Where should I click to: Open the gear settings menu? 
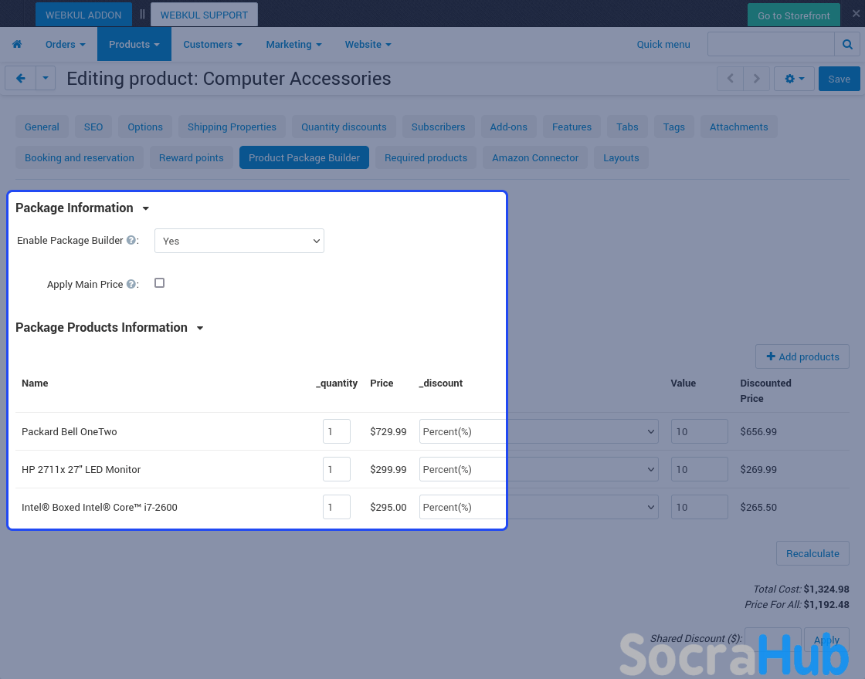795,79
